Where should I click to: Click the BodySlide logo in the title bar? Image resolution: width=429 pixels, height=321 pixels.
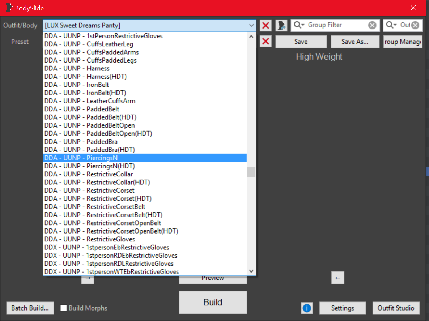coord(9,8)
